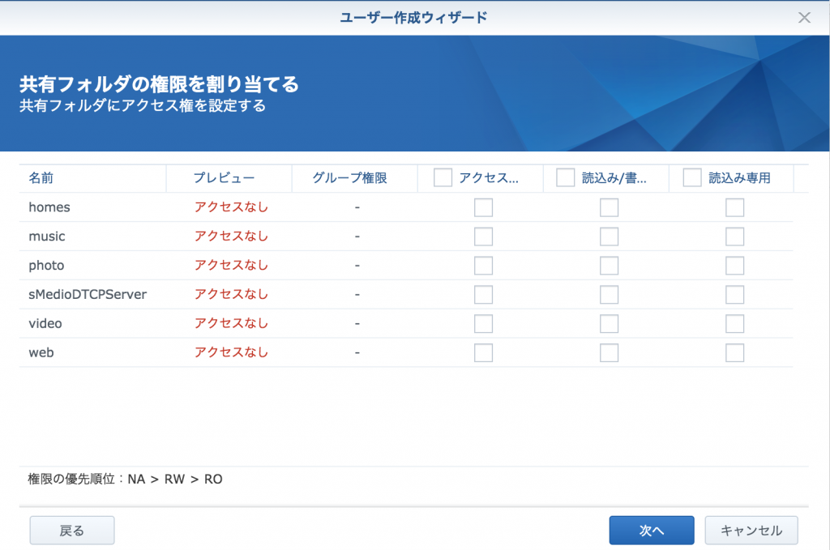Click アクセスなし preview in sMedioDTCPServer row

click(231, 295)
